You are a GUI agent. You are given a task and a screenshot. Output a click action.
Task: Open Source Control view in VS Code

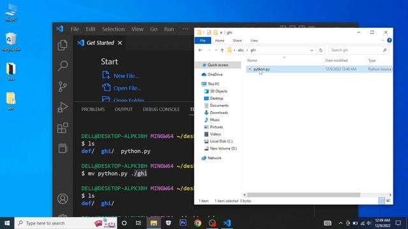62,87
